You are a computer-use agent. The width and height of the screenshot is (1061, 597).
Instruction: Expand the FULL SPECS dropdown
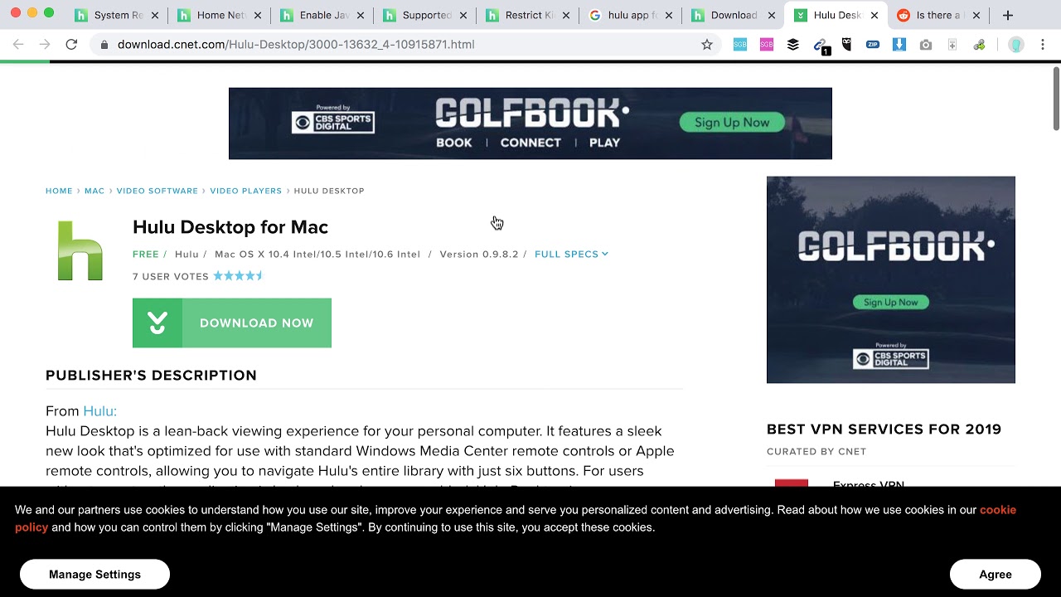pos(571,254)
